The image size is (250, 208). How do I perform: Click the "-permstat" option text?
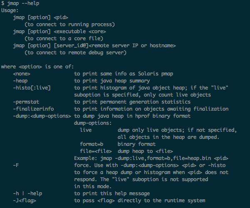click(26, 102)
